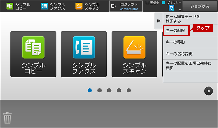Toggle the プリンター status indicator
Screen dimensions: 218x128
pyautogui.click(x=163, y=3)
